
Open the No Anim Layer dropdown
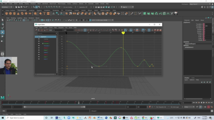(x=175, y=107)
